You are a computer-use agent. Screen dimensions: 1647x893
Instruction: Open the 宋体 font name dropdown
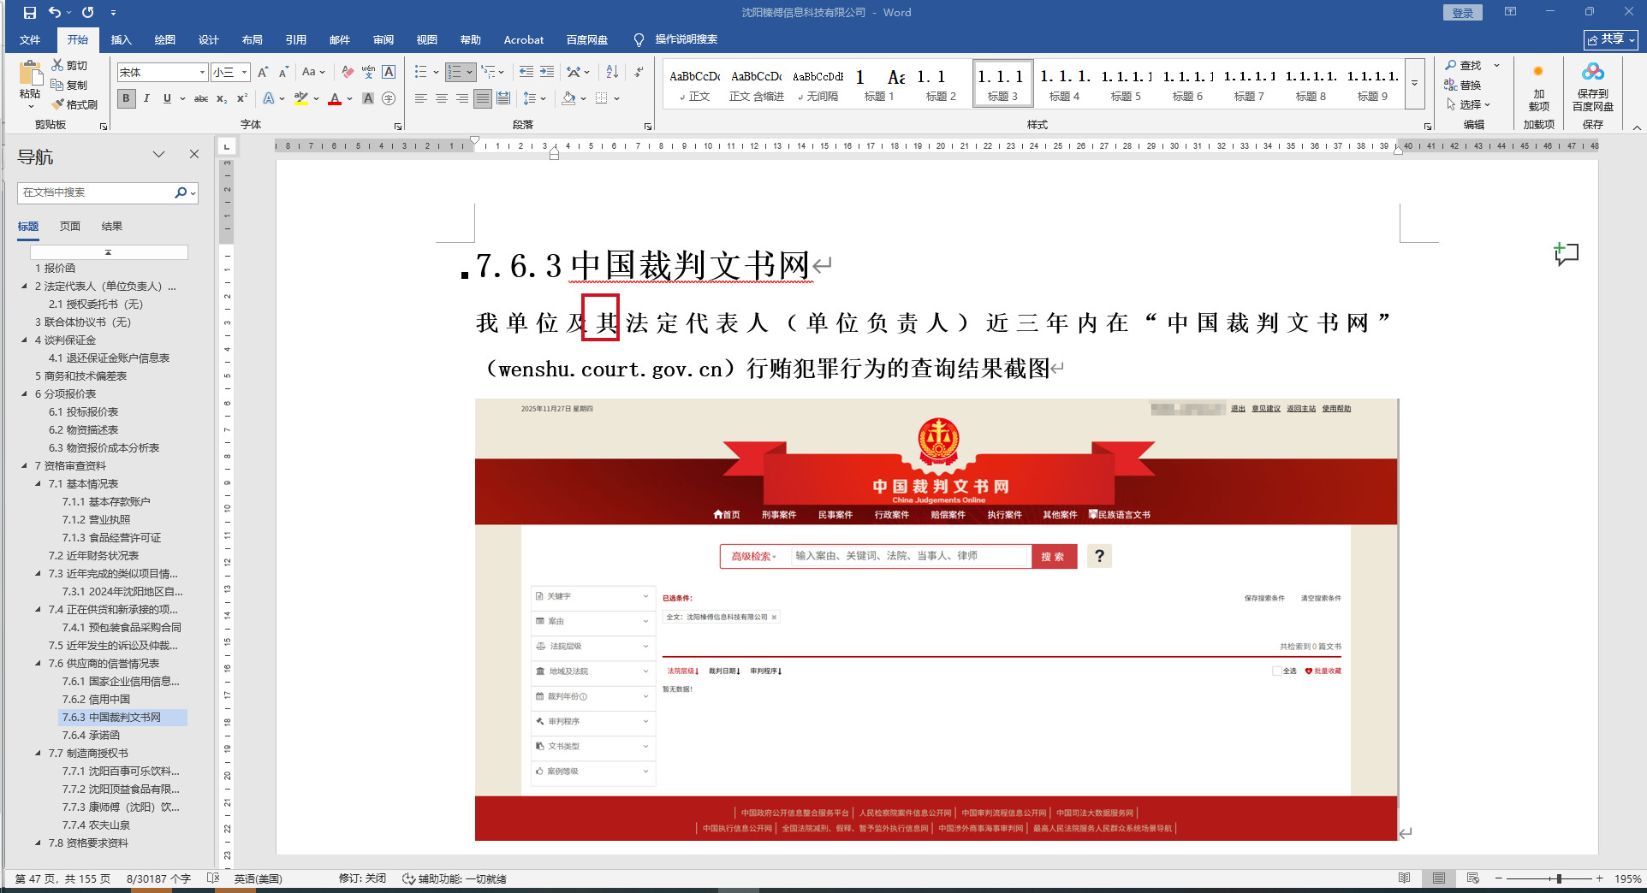pos(202,73)
